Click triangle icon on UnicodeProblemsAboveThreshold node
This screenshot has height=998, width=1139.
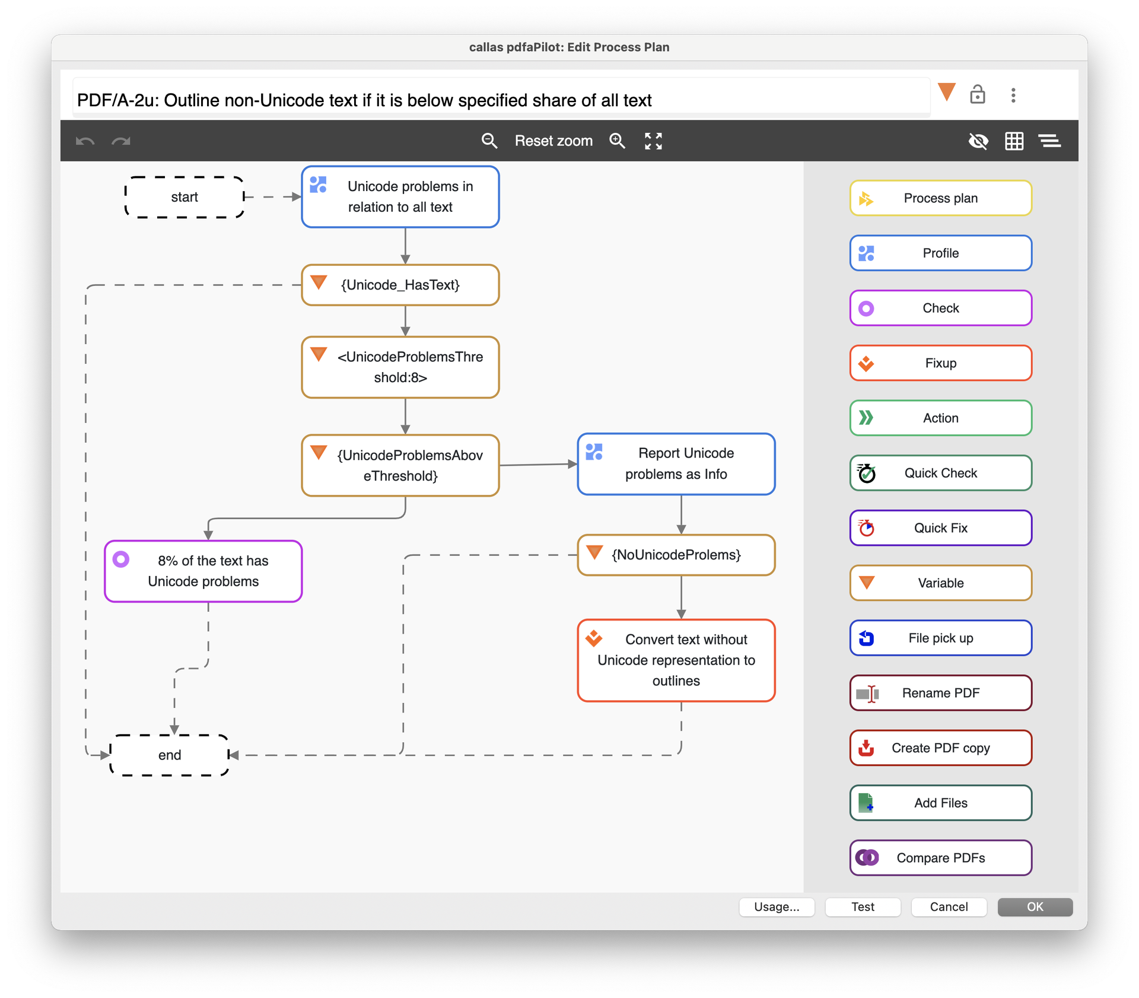319,453
